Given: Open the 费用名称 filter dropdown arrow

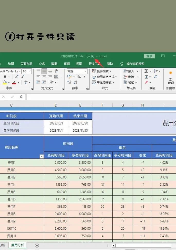Looking at the screenshot, I should click(41, 156).
